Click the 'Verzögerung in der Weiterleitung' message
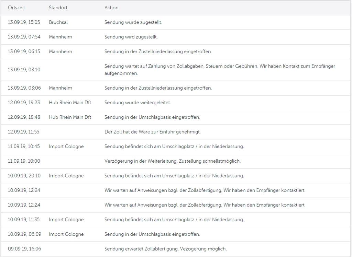The height and width of the screenshot is (257, 352). coord(172,161)
